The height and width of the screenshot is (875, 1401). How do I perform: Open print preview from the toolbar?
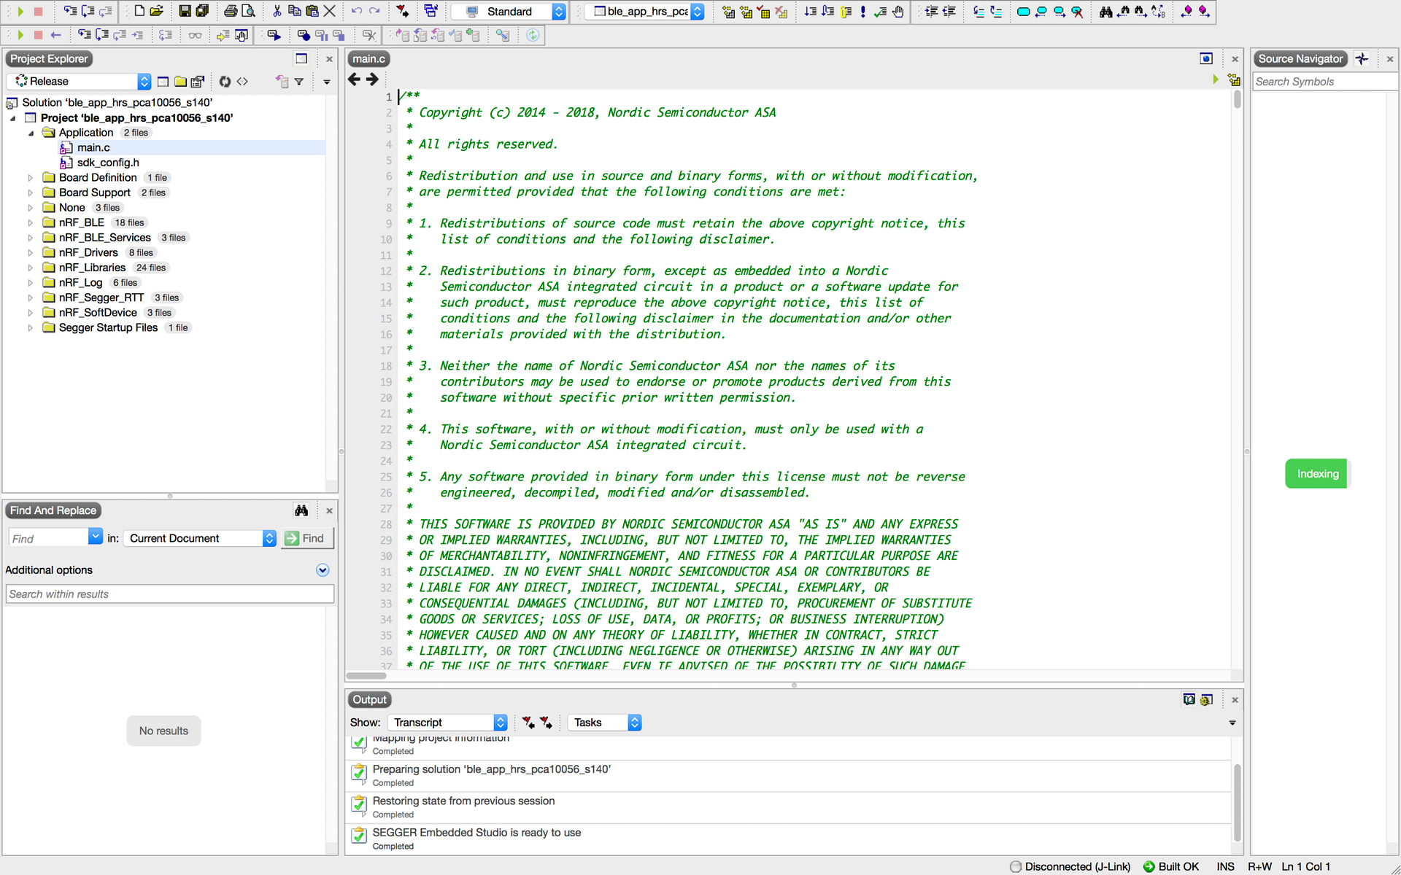[x=249, y=11]
